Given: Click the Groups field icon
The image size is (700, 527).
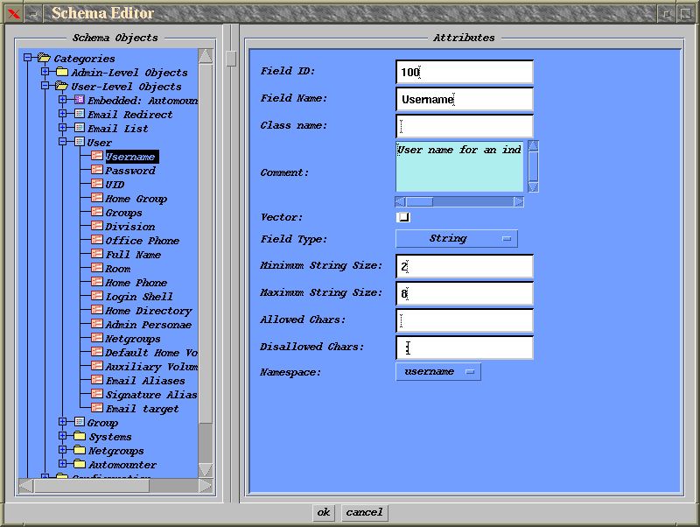Looking at the screenshot, I should click(x=97, y=212).
